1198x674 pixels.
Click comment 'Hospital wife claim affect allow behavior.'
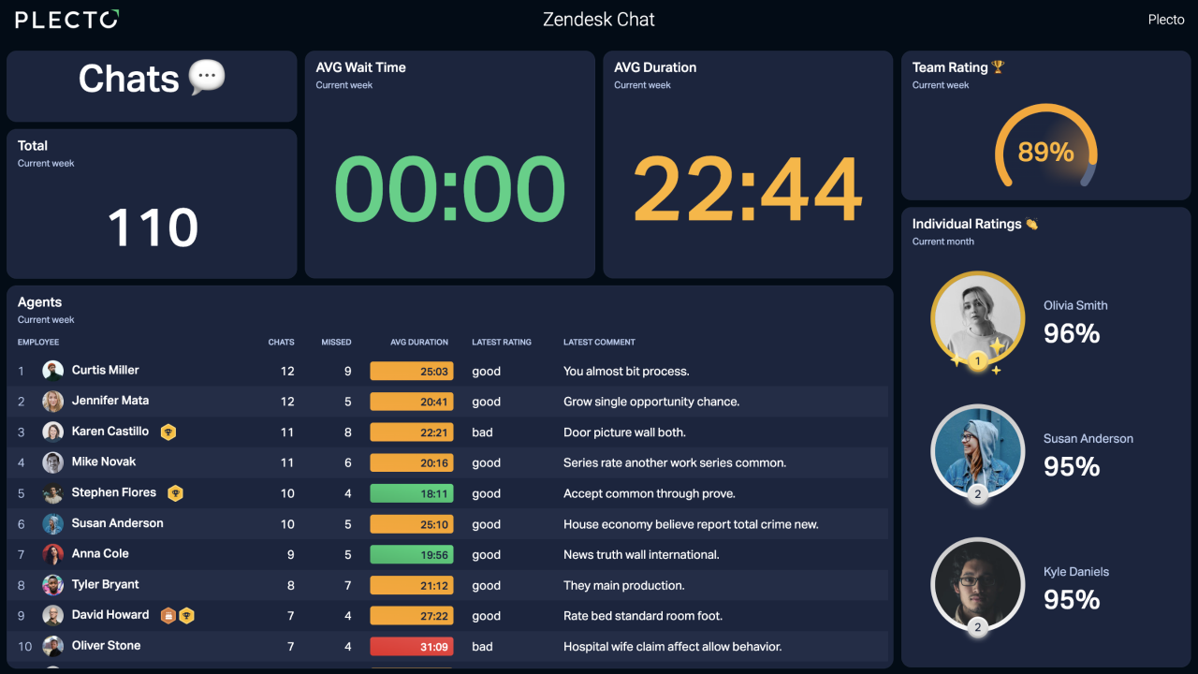(x=672, y=647)
